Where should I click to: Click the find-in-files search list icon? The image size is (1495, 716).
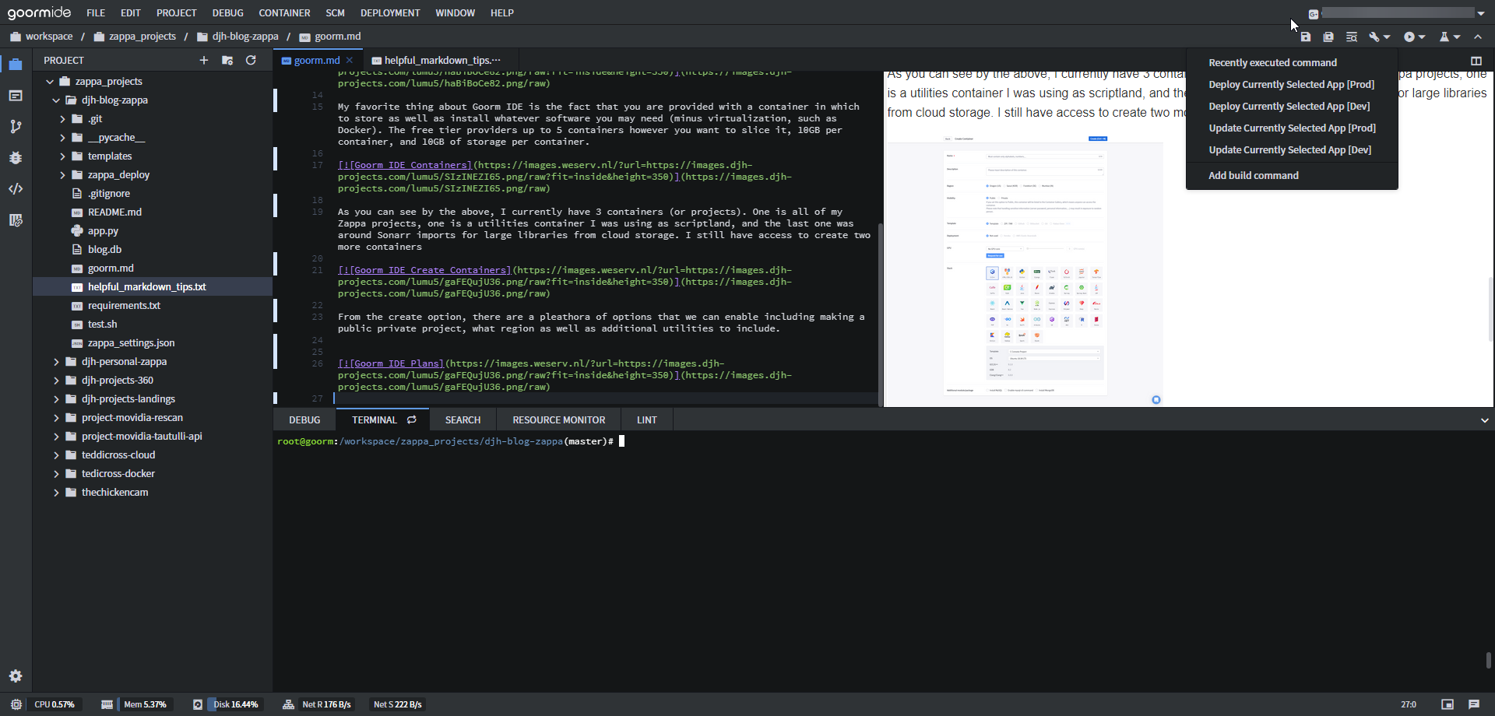(1352, 37)
